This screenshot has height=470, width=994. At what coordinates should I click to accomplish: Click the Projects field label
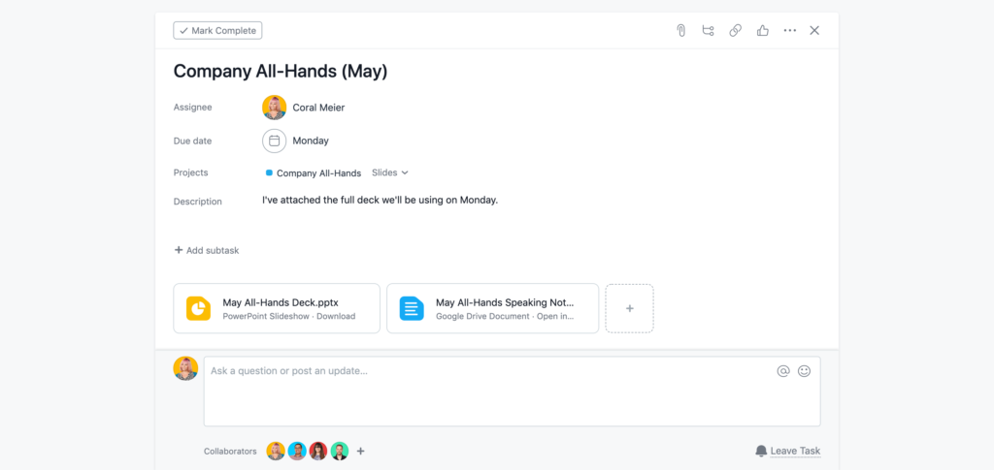[x=191, y=172]
